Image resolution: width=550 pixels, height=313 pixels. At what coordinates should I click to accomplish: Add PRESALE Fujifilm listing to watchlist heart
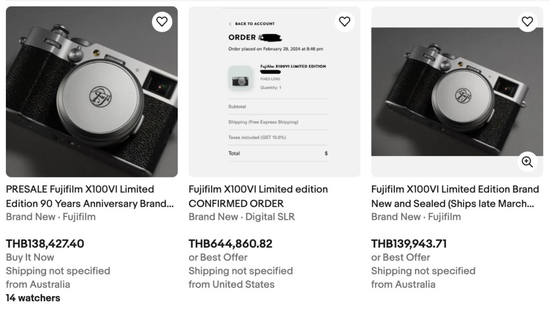point(162,21)
